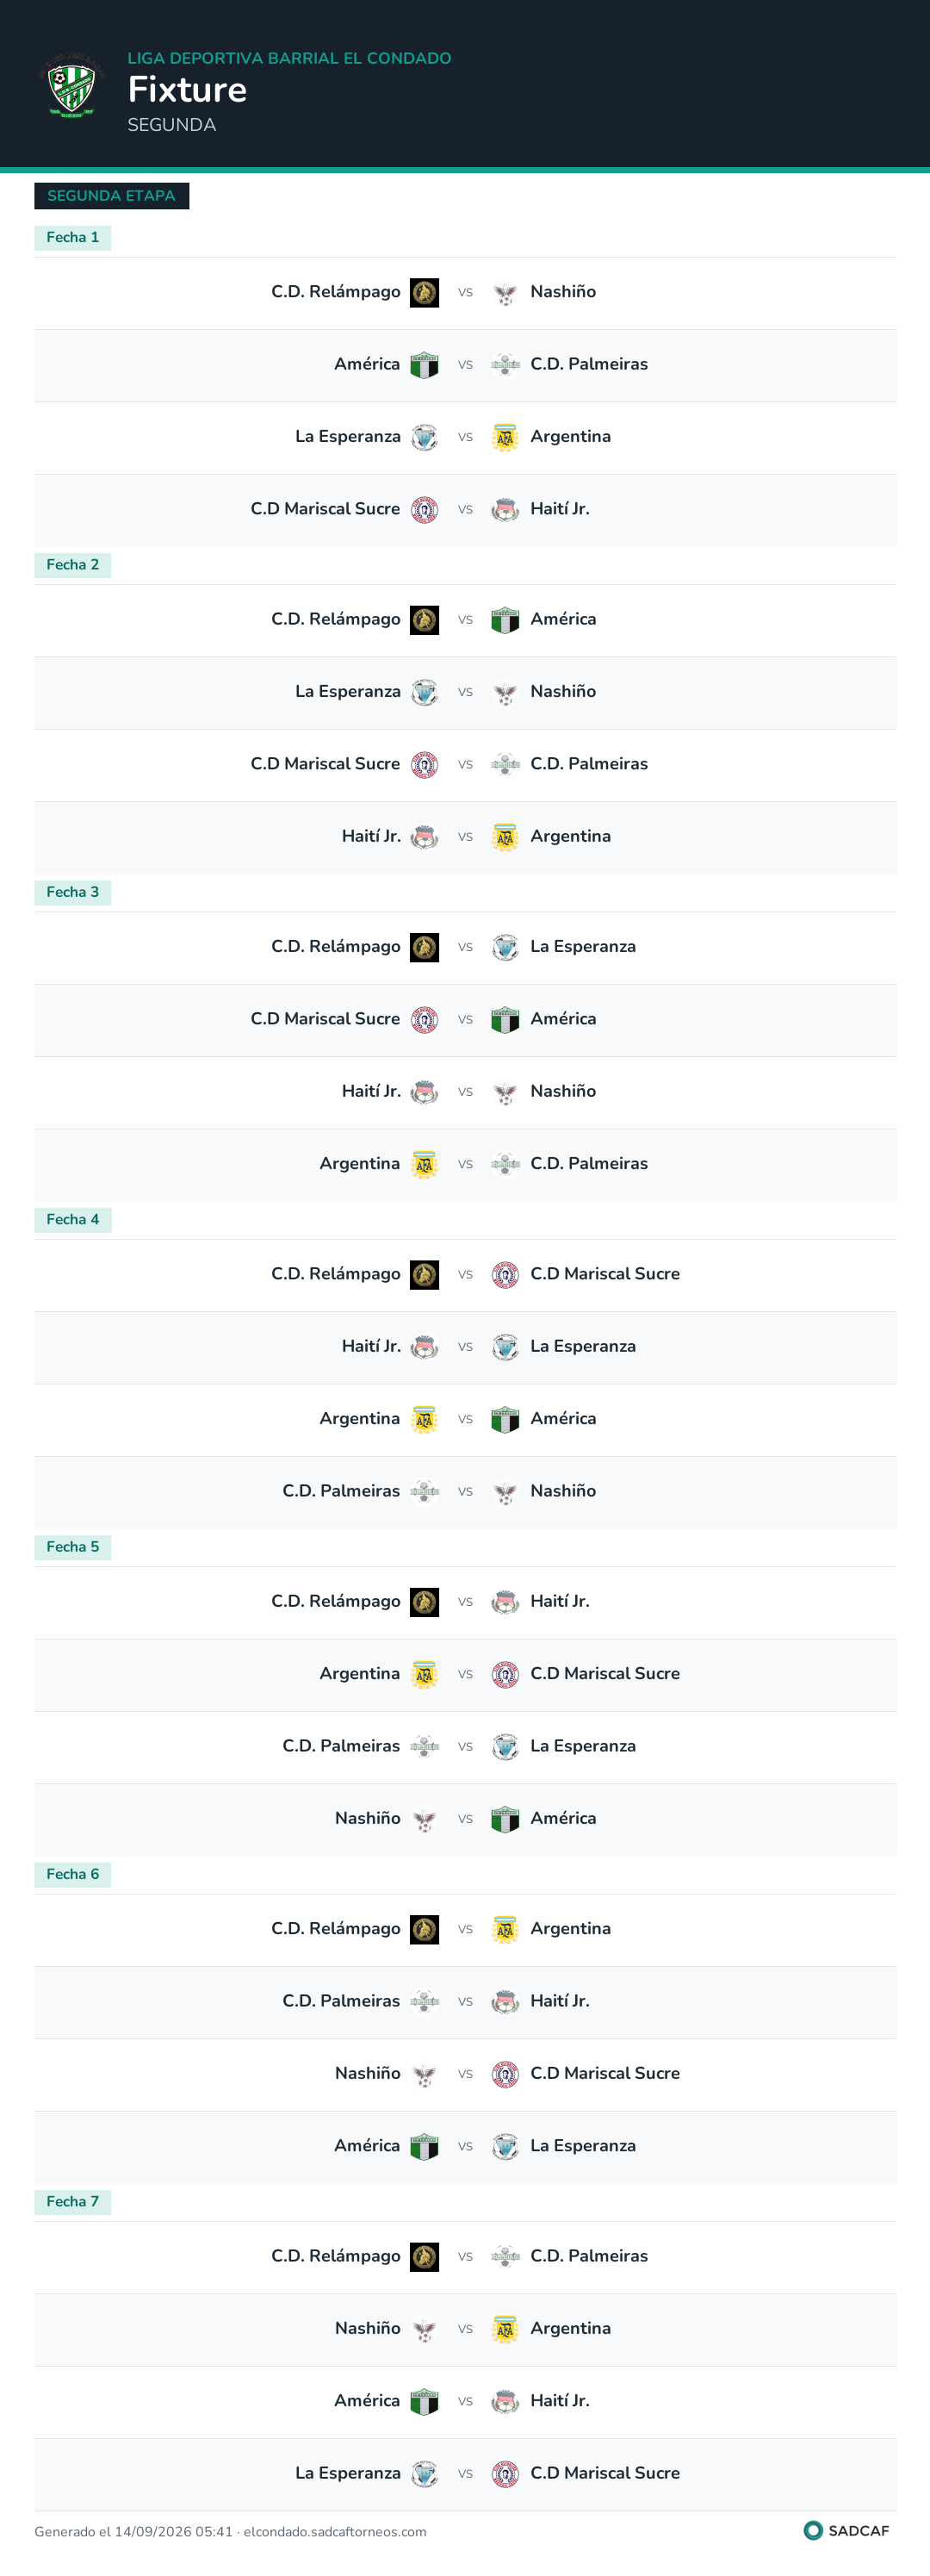
Task: Click América green shield in Fecha 1
Action: tap(425, 365)
